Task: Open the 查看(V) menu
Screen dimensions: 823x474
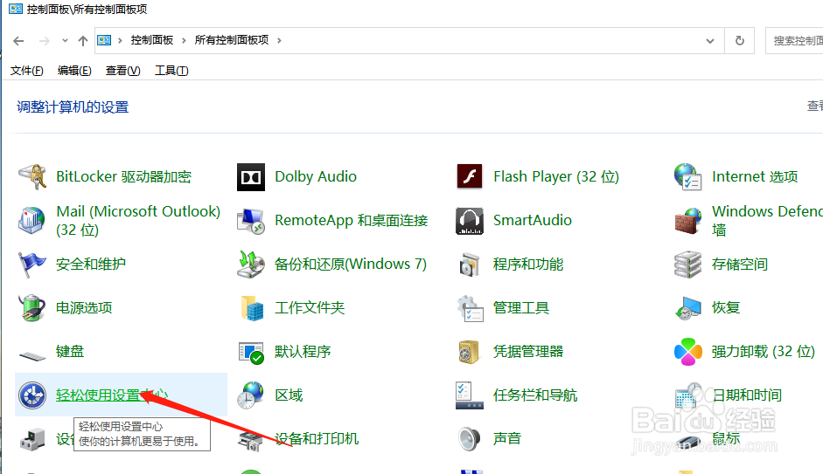Action: (122, 70)
